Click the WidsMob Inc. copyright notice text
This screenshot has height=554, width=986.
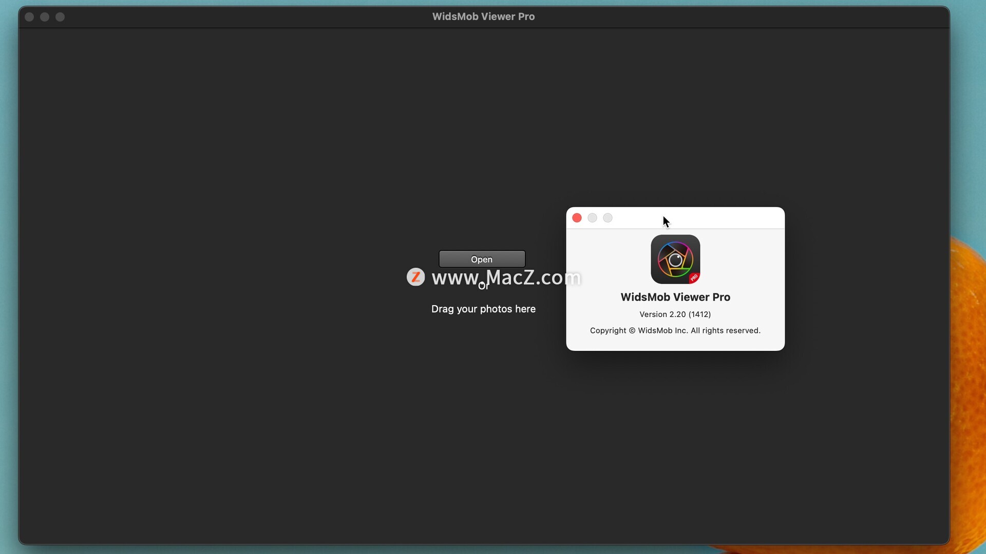(x=675, y=331)
